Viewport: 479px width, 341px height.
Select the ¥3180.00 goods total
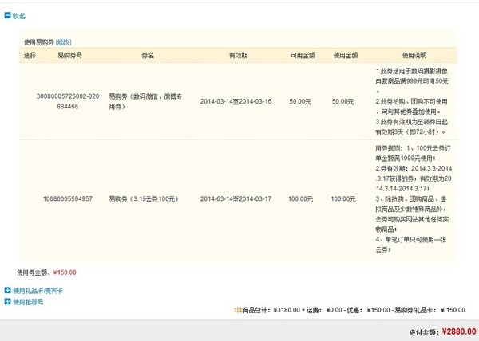pos(287,310)
